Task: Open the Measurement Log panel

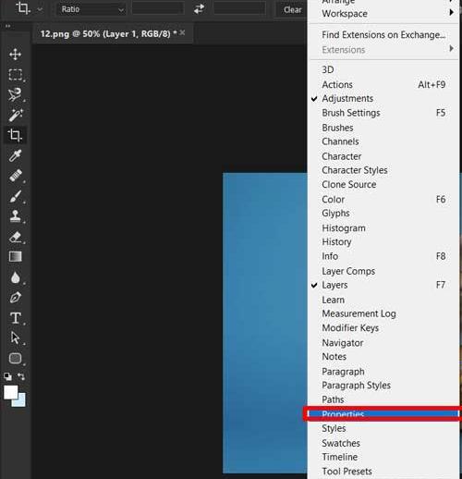Action: [383, 313]
